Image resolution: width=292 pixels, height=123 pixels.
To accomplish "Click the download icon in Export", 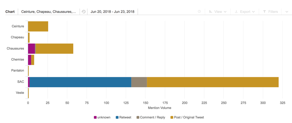I will pyautogui.click(x=236, y=12).
